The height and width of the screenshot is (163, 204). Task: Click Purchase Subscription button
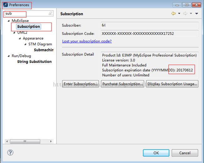pos(122,84)
